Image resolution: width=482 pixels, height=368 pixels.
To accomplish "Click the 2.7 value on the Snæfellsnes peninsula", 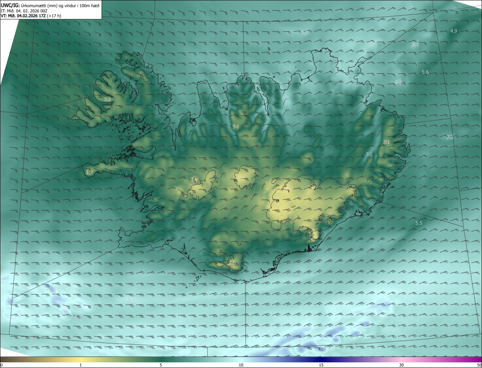I will (x=89, y=172).
